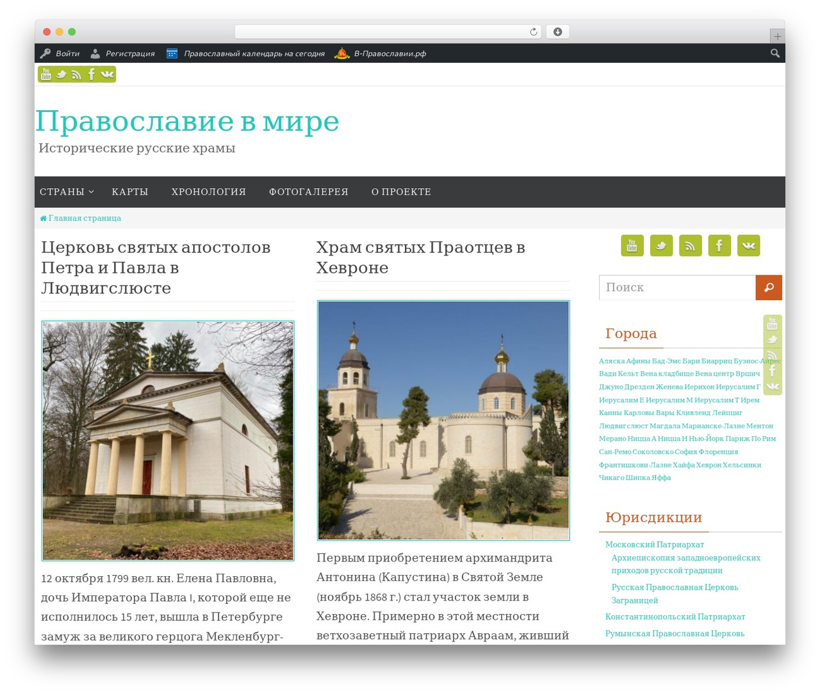Click the Регистрация user icon
Screen dimensions: 820x694
tap(95, 54)
